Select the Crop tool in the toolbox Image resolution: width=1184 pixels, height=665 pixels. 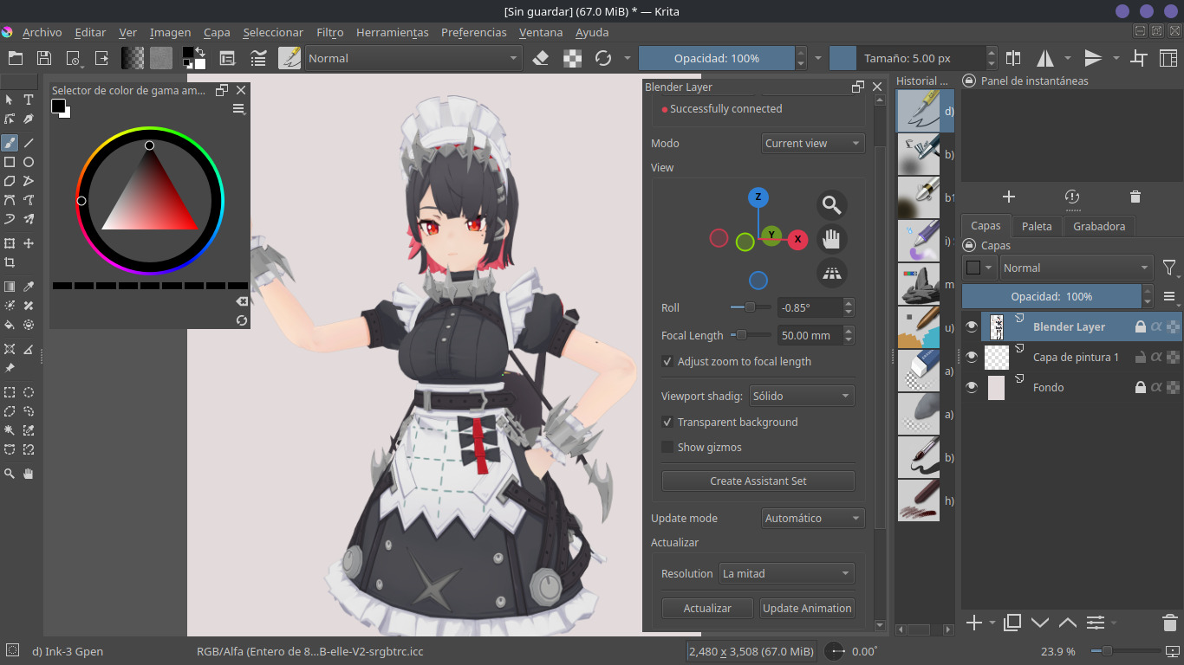(10, 263)
